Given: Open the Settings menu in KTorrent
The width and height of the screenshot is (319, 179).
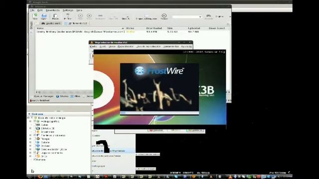Looking at the screenshot, I should pyautogui.click(x=68, y=10).
